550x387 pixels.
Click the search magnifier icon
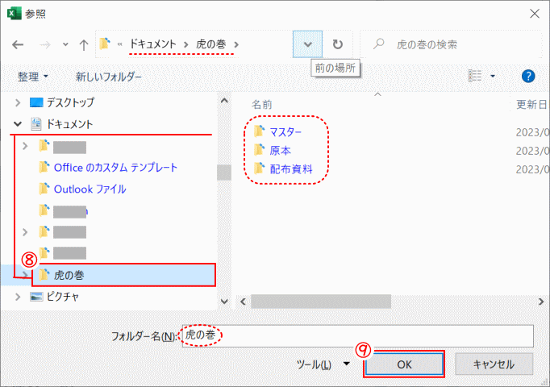(378, 44)
